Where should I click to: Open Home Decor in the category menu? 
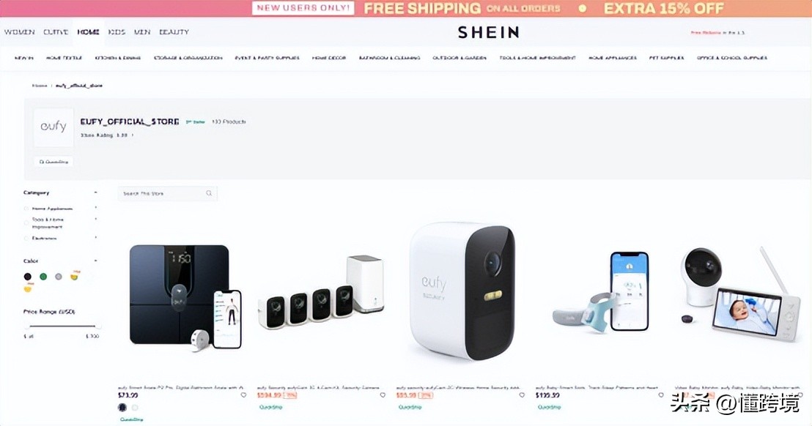point(329,58)
